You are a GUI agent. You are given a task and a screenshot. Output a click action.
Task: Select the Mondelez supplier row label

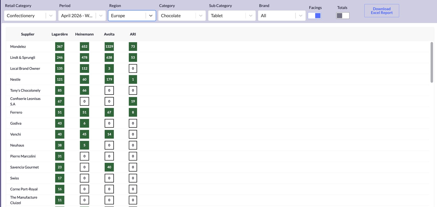pyautogui.click(x=18, y=47)
